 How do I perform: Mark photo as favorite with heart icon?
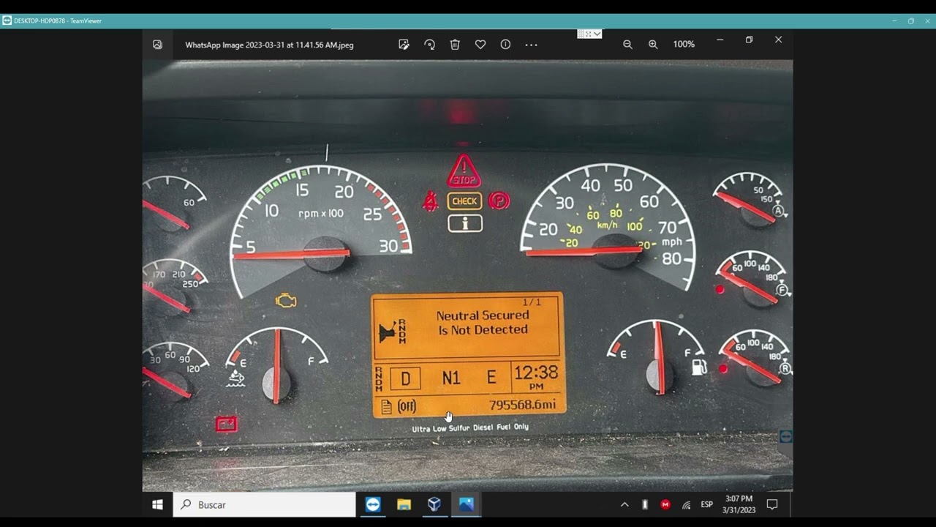(x=480, y=45)
